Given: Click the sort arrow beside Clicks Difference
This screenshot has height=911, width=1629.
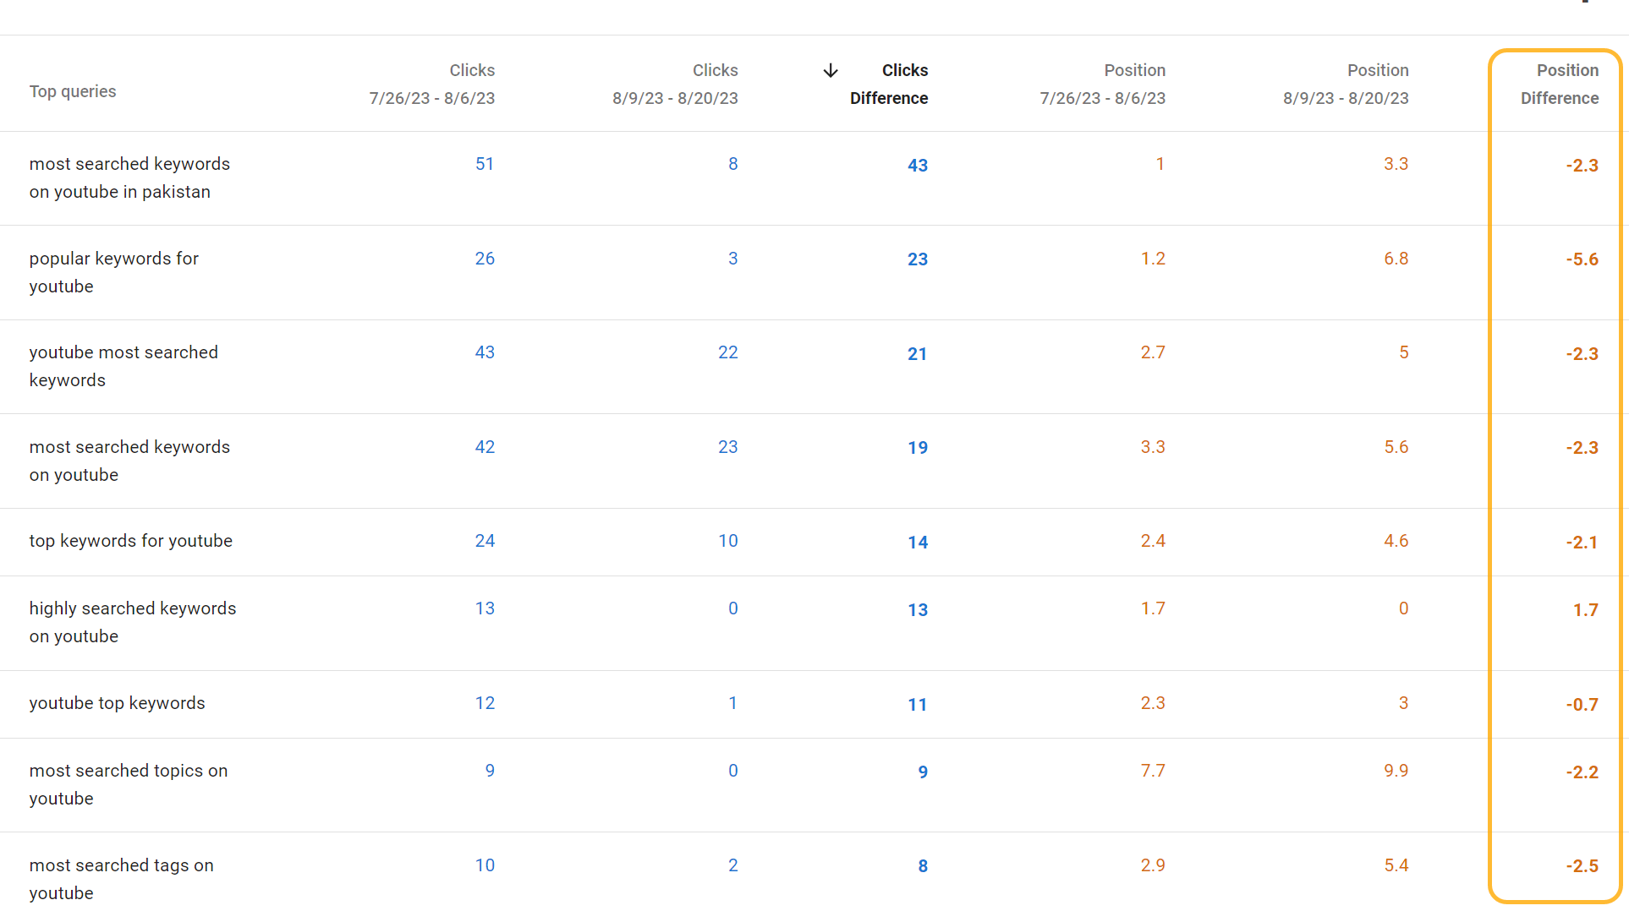Looking at the screenshot, I should (x=831, y=70).
